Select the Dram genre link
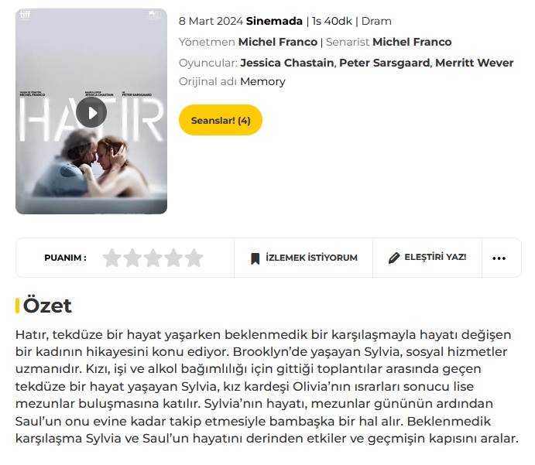 376,21
